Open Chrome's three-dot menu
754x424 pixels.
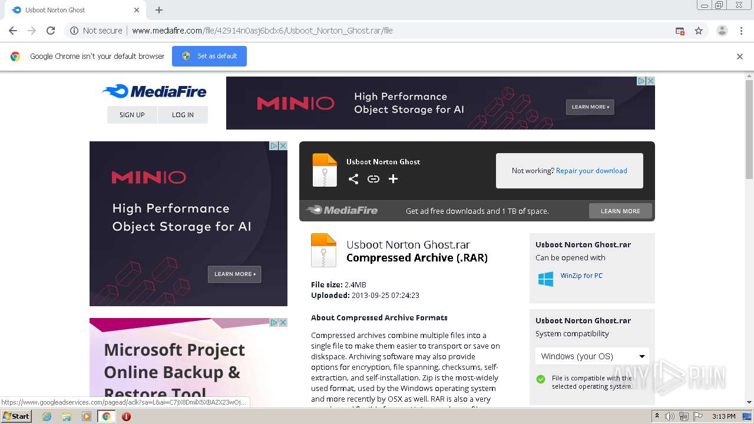pyautogui.click(x=741, y=31)
